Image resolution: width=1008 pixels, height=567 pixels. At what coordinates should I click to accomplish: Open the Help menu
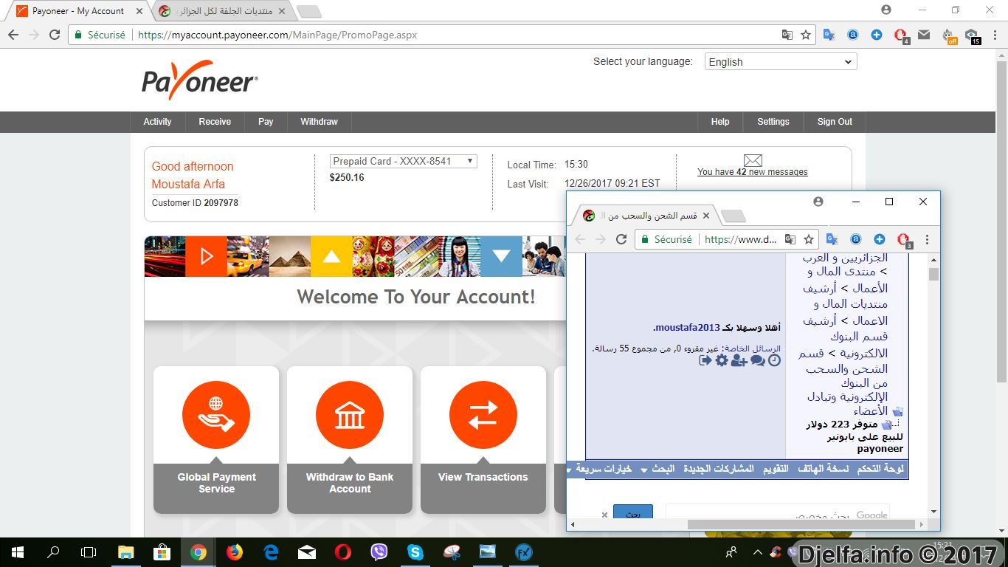pyautogui.click(x=720, y=122)
